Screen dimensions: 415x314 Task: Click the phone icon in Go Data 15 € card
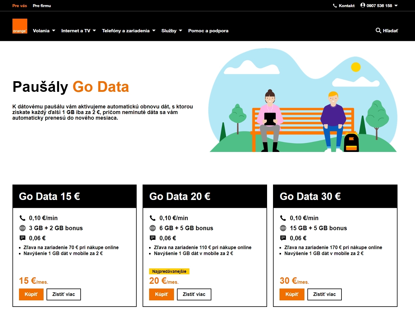tap(23, 218)
